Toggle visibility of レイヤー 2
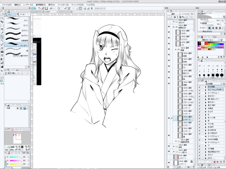The width and height of the screenshot is (226, 169). (x=169, y=163)
